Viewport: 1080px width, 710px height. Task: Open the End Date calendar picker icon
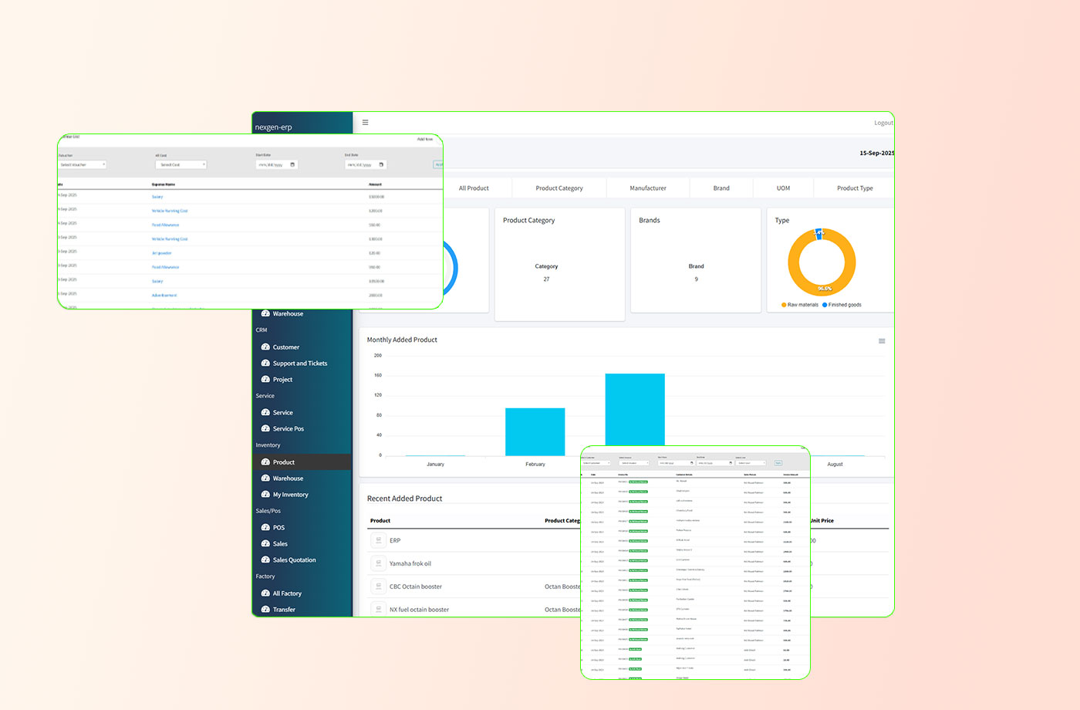[381, 164]
